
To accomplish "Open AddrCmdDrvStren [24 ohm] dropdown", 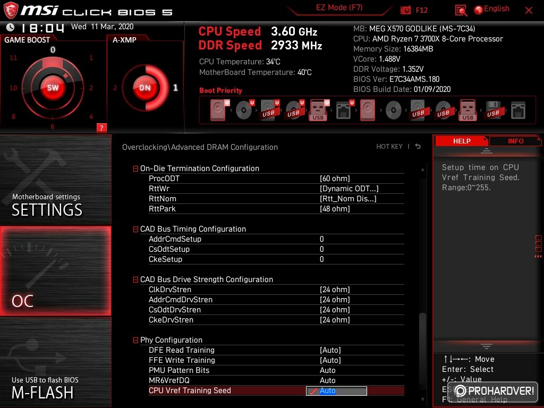I will coord(335,300).
